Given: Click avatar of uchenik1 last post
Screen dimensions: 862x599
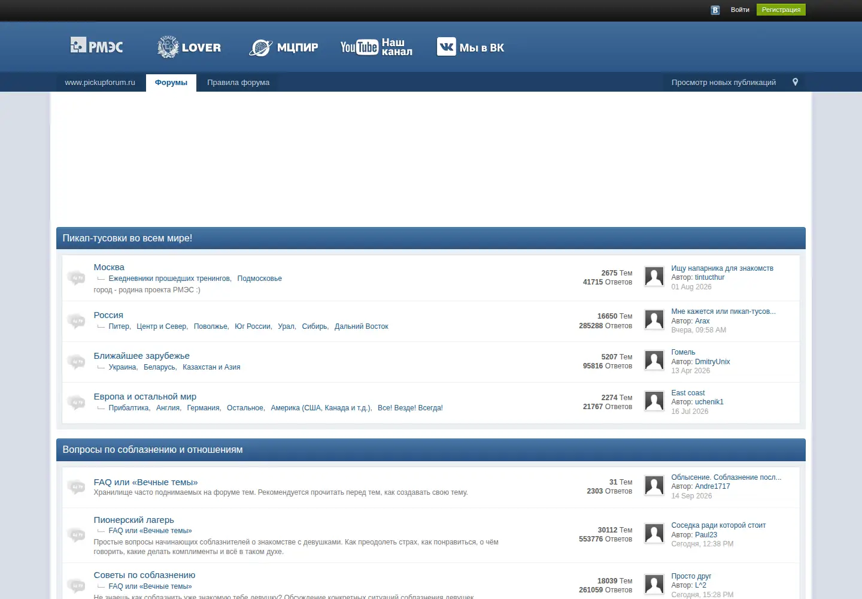Looking at the screenshot, I should point(654,401).
